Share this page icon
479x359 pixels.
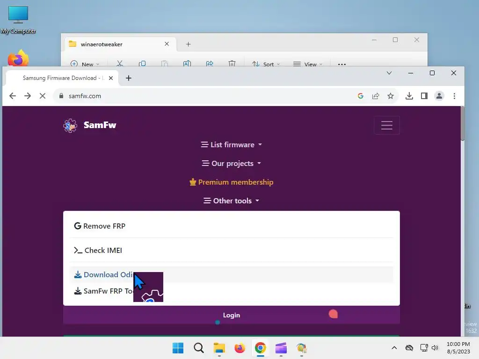tap(376, 96)
